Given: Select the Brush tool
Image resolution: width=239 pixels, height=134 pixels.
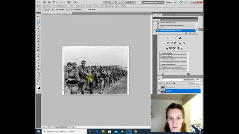Looking at the screenshot, I should pos(38,38).
